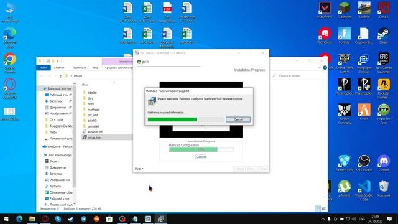Open the uTorrent desktop icon
Viewport: 398px width, 224px height.
pos(344,189)
